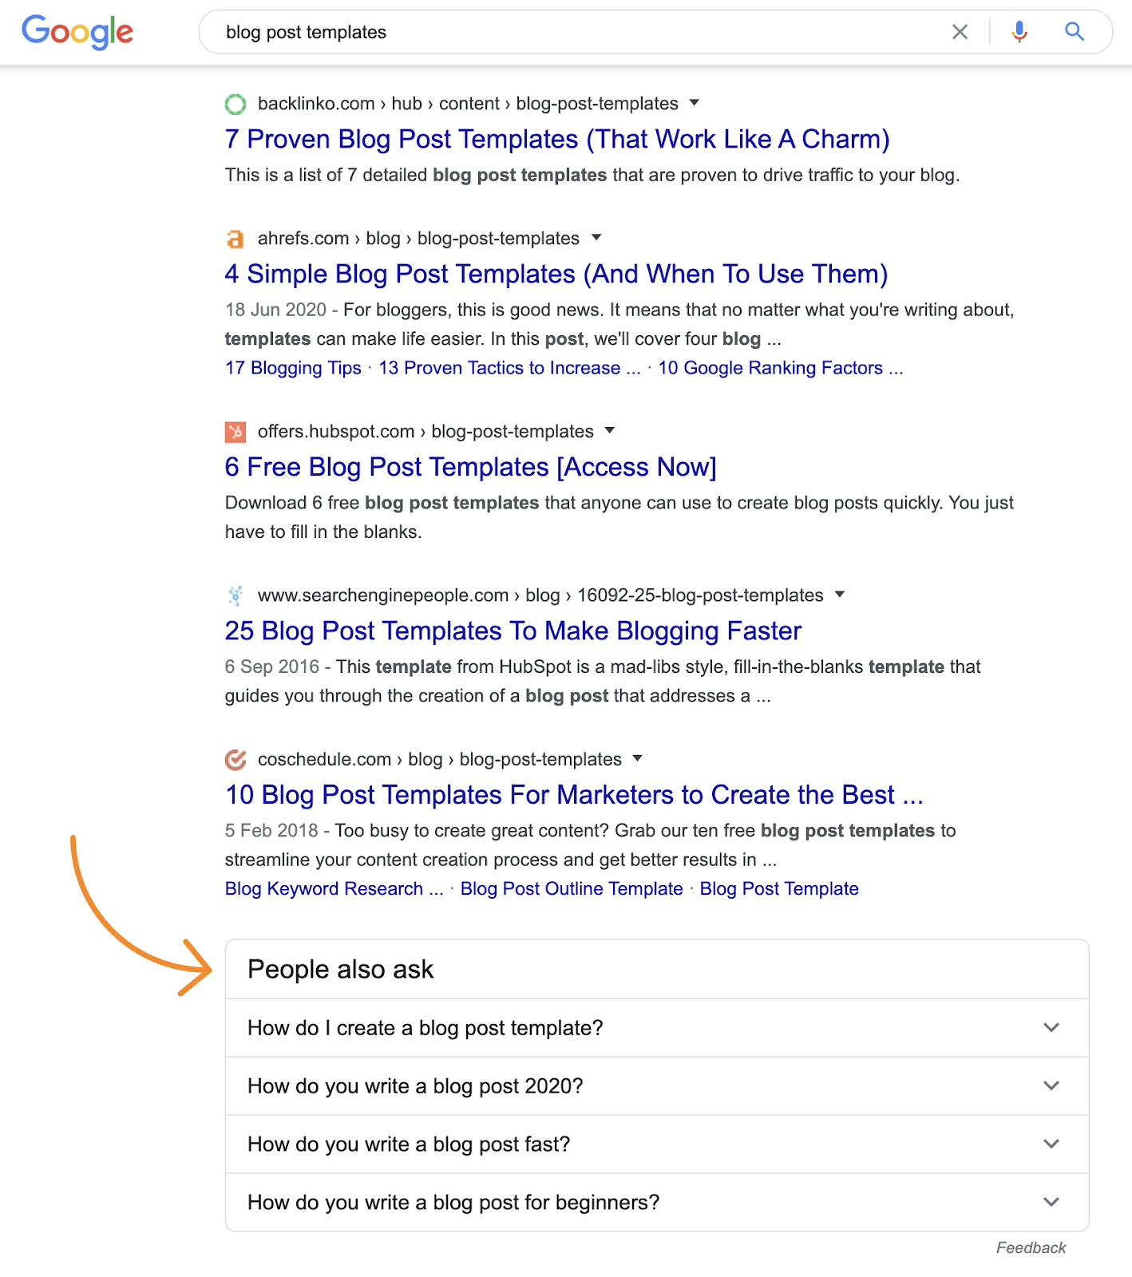Clear the search box with X
Screen dimensions: 1132x1277
[x=960, y=32]
